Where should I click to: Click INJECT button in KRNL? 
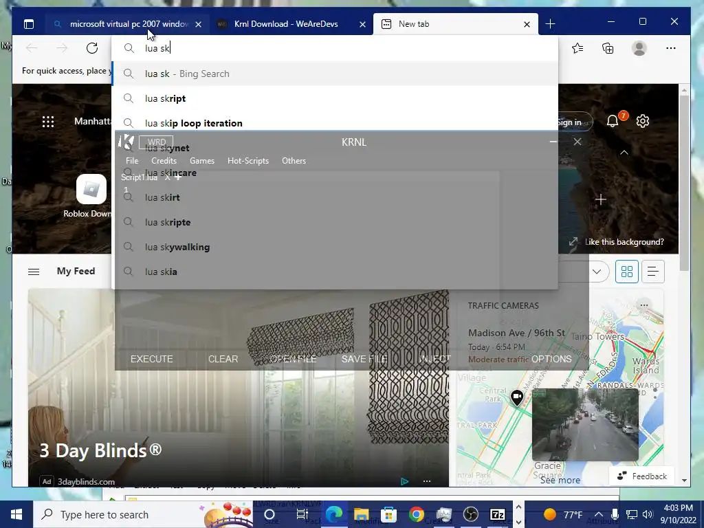point(434,359)
